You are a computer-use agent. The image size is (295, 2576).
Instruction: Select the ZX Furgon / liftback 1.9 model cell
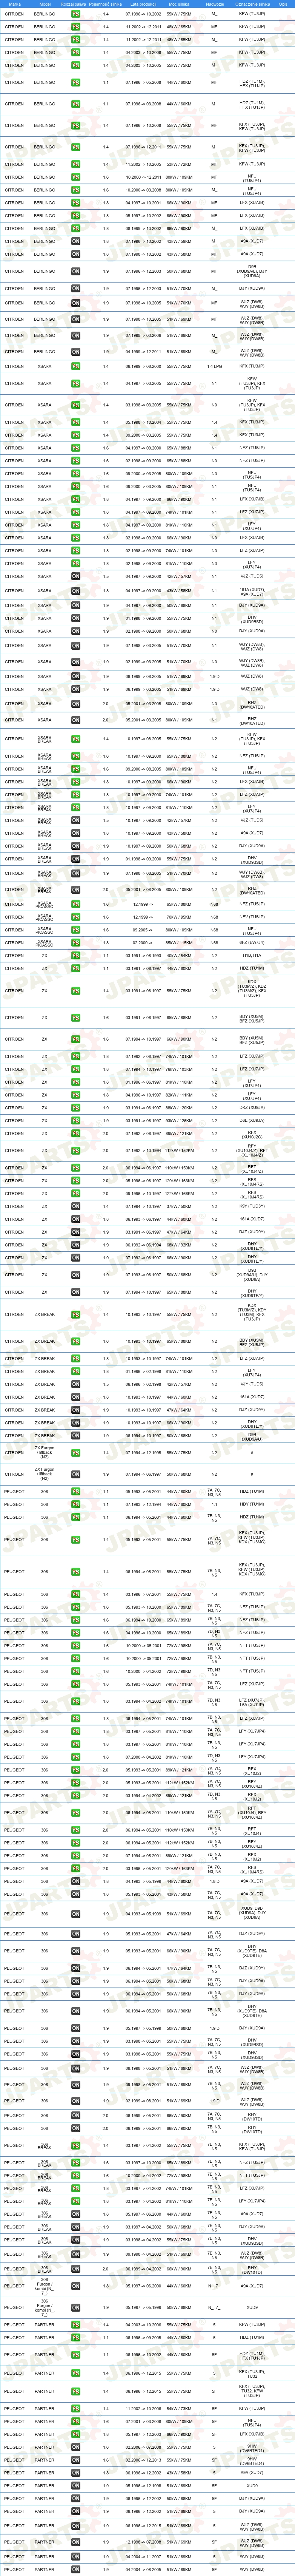(x=45, y=1474)
